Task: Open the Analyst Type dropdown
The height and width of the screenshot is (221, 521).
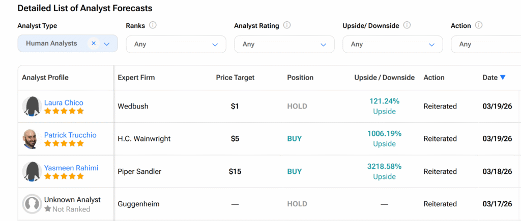Action: click(107, 44)
